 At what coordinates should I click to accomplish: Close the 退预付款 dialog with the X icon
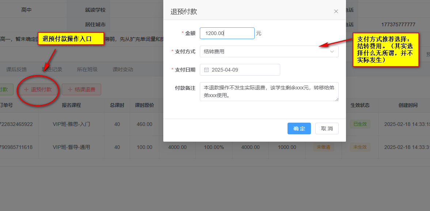(x=336, y=11)
